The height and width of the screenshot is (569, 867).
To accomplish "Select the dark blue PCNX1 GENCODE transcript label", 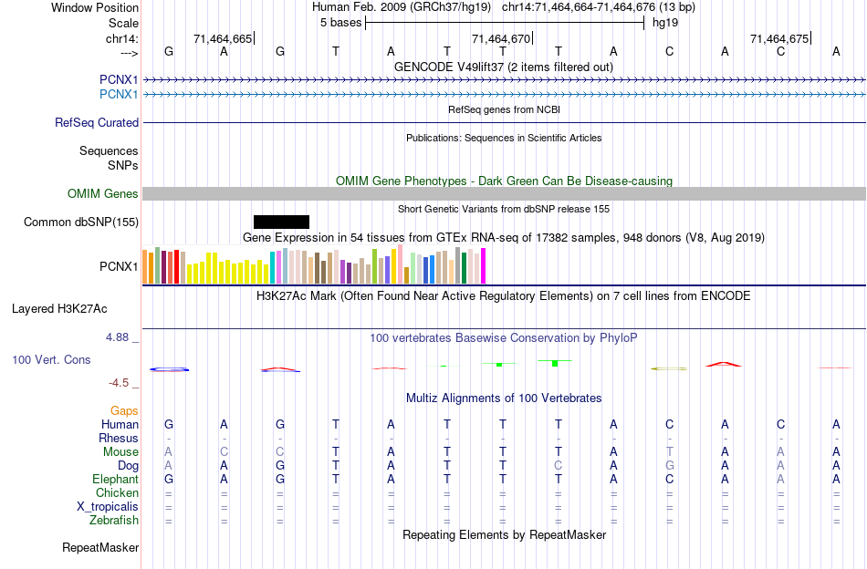I will click(x=119, y=80).
